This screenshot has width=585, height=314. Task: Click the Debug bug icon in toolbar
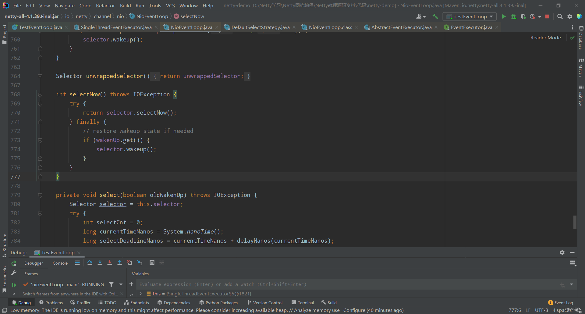[x=513, y=16]
